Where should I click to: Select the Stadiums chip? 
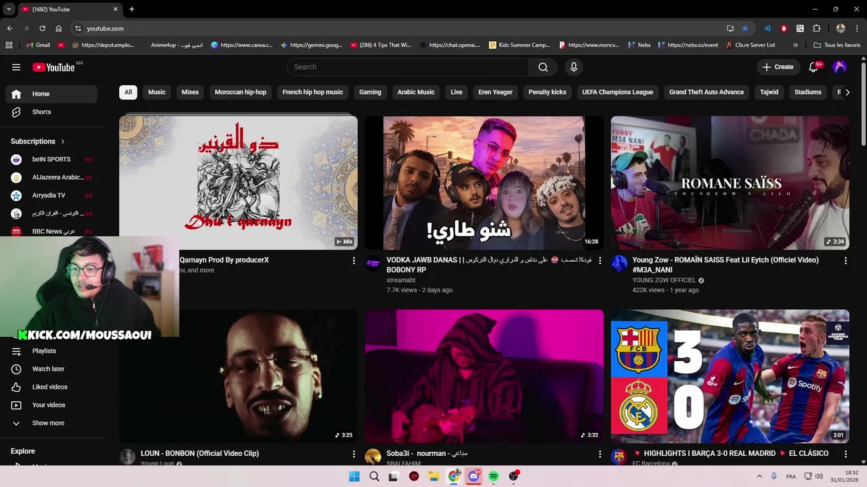coord(808,92)
